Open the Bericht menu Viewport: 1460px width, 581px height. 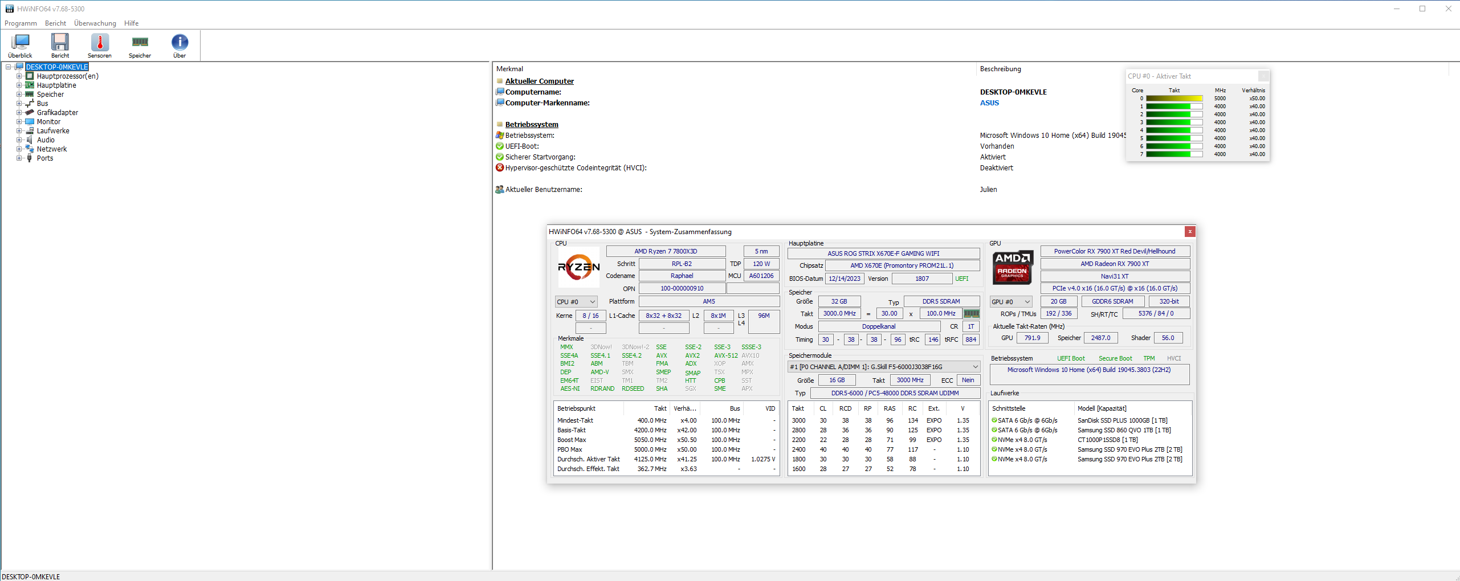[x=55, y=23]
